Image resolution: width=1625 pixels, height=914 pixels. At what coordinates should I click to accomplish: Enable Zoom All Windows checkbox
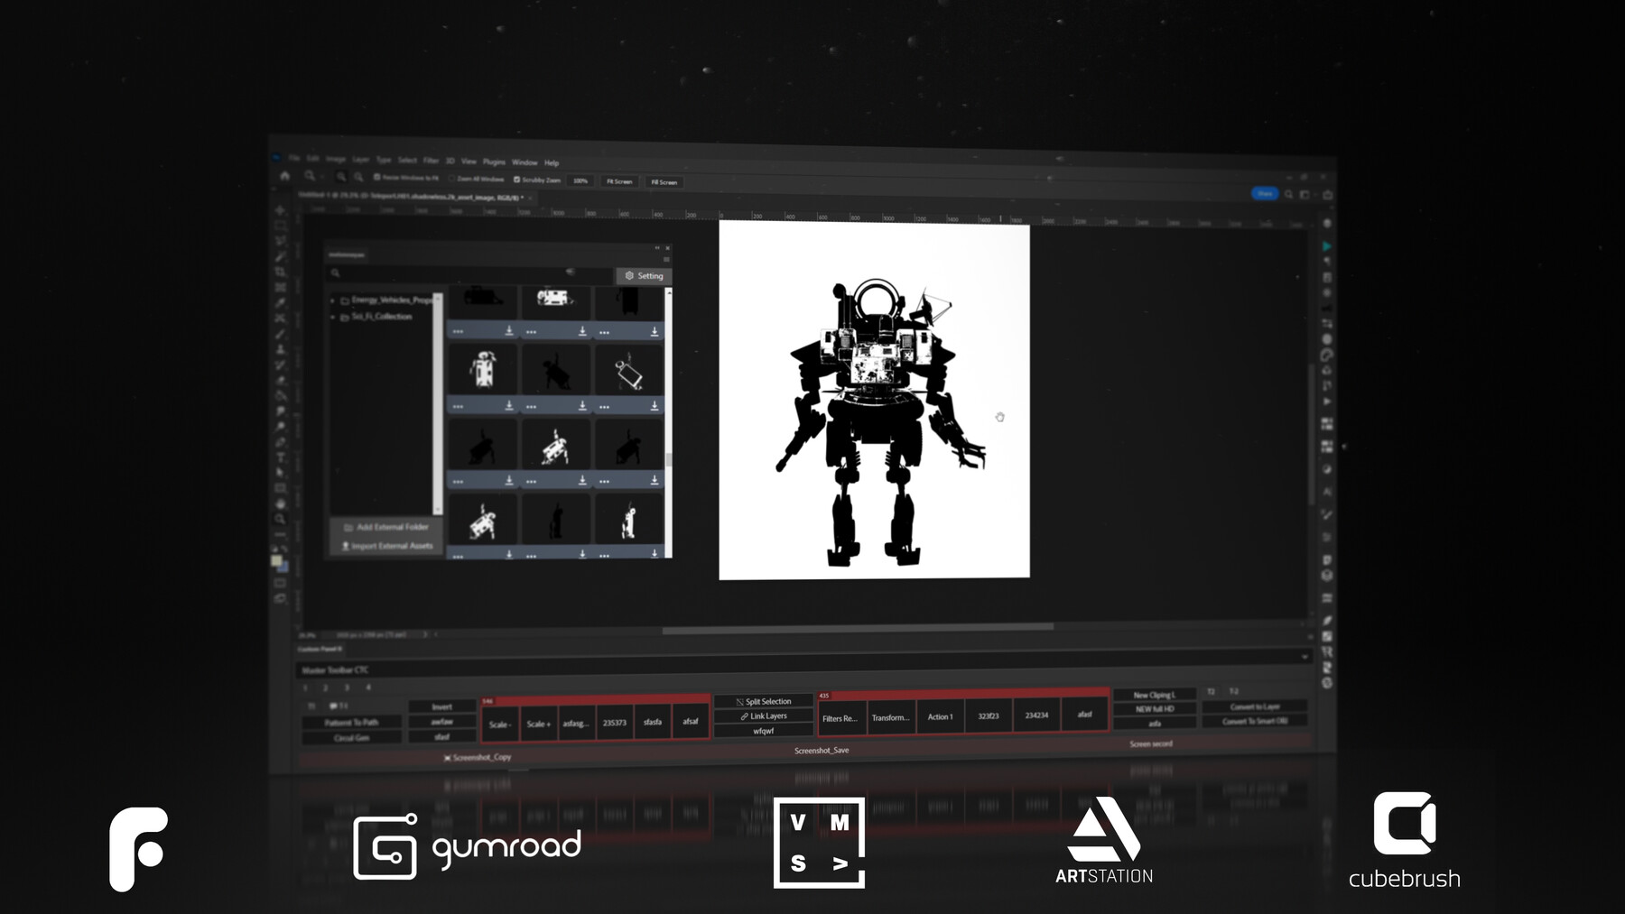coord(452,179)
